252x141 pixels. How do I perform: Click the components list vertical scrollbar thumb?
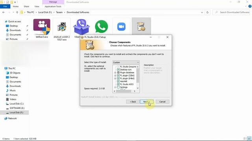tap(138, 76)
